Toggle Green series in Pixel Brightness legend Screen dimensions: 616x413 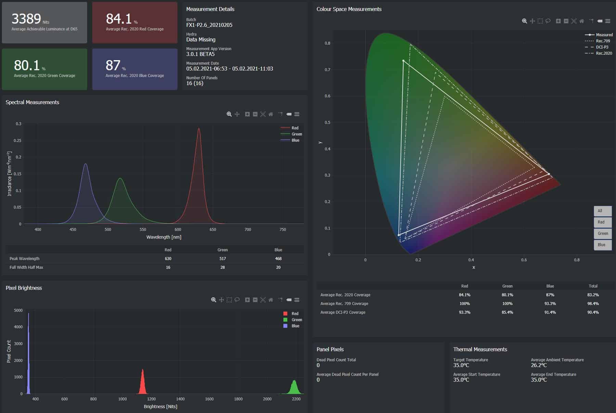tap(293, 319)
